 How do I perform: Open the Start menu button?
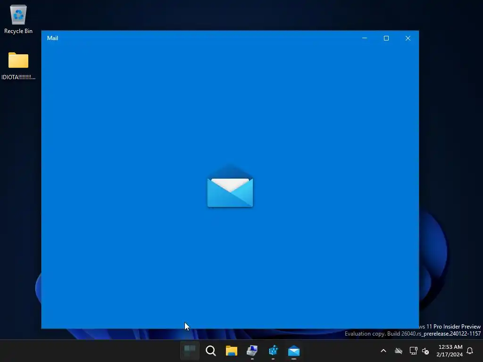[x=190, y=350]
